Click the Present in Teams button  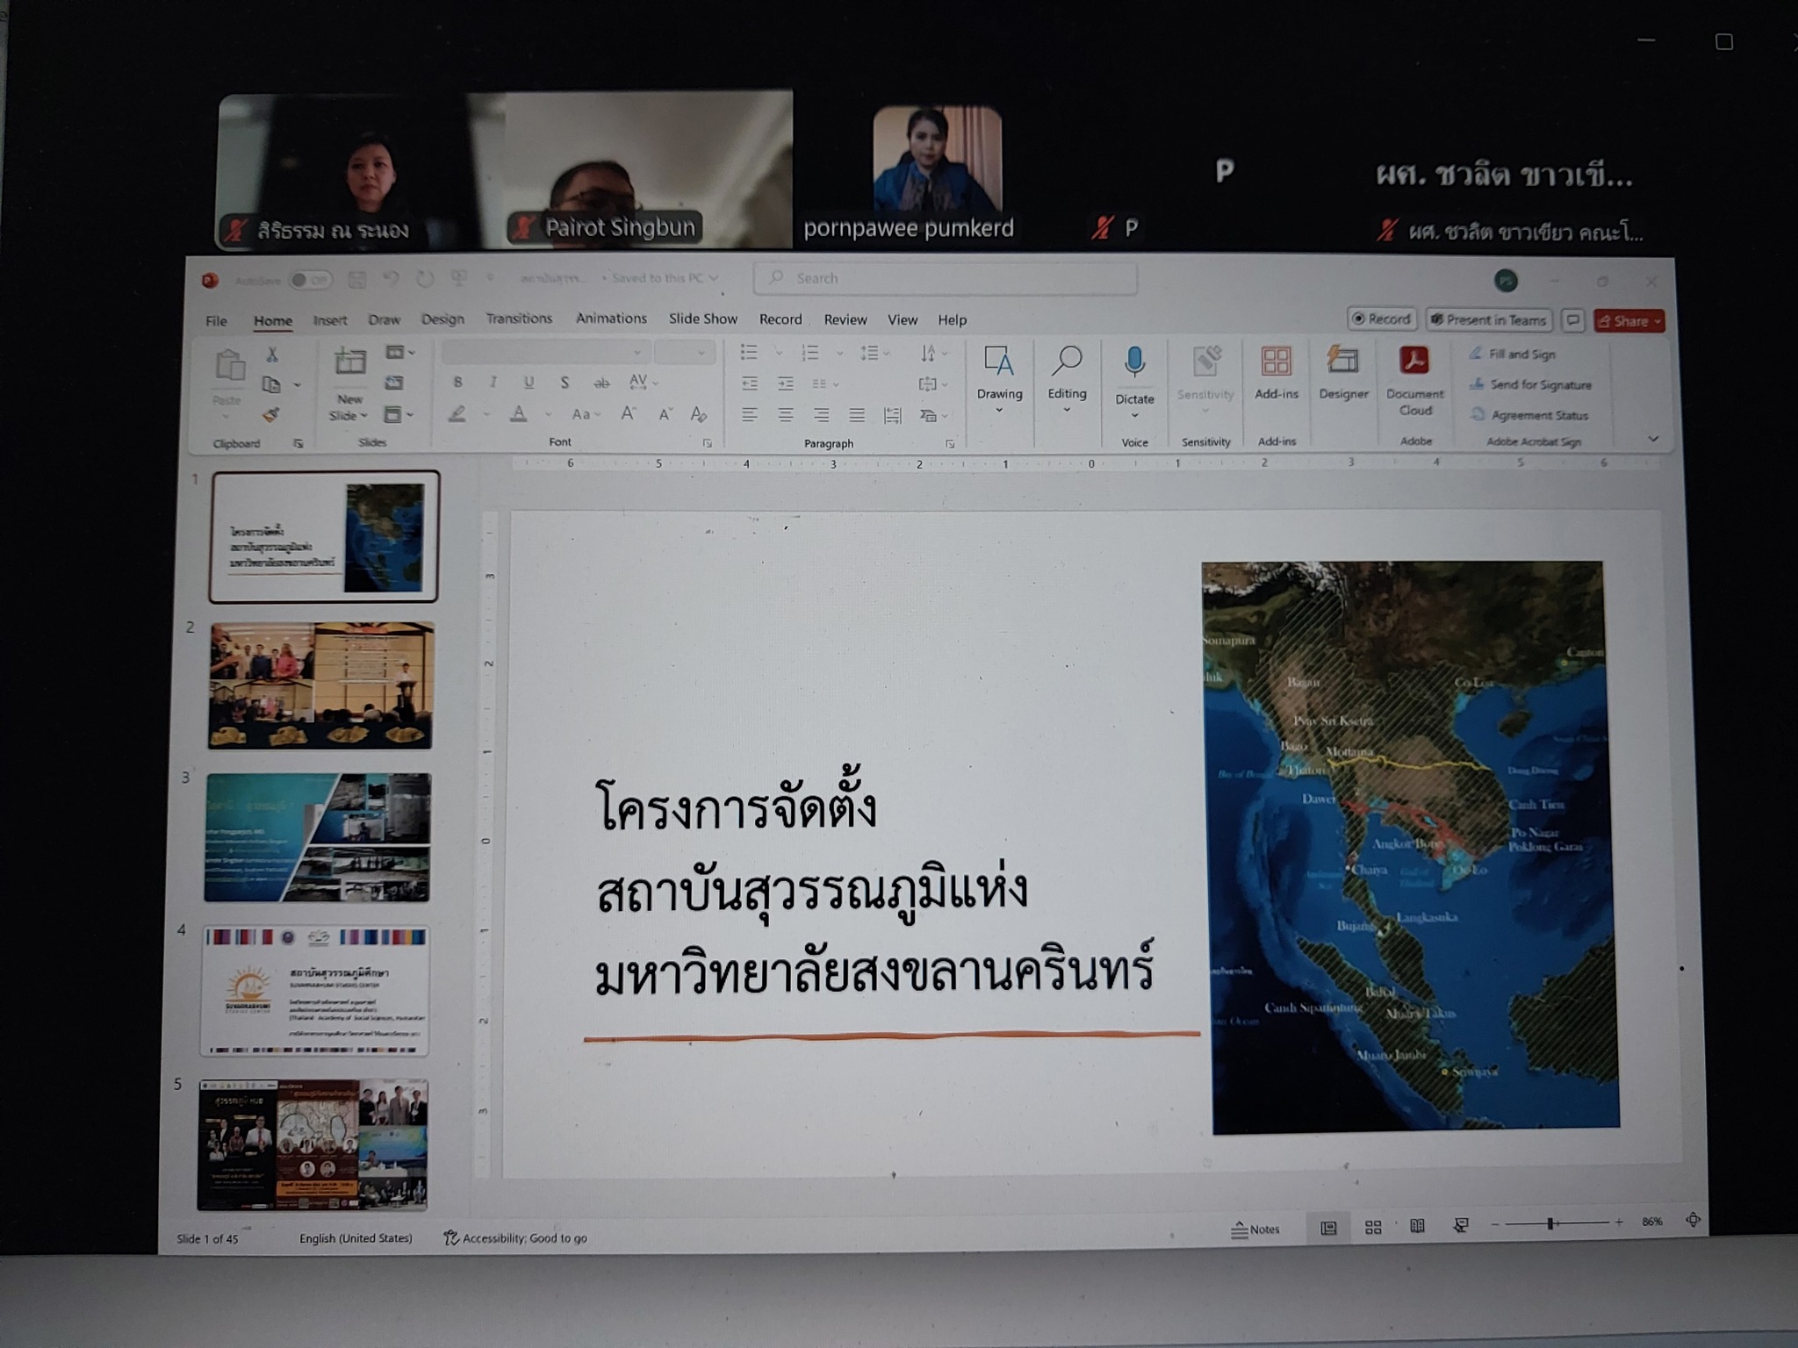(x=1489, y=320)
